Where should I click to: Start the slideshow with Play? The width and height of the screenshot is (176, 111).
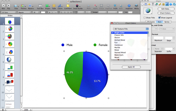[x=9, y=7]
